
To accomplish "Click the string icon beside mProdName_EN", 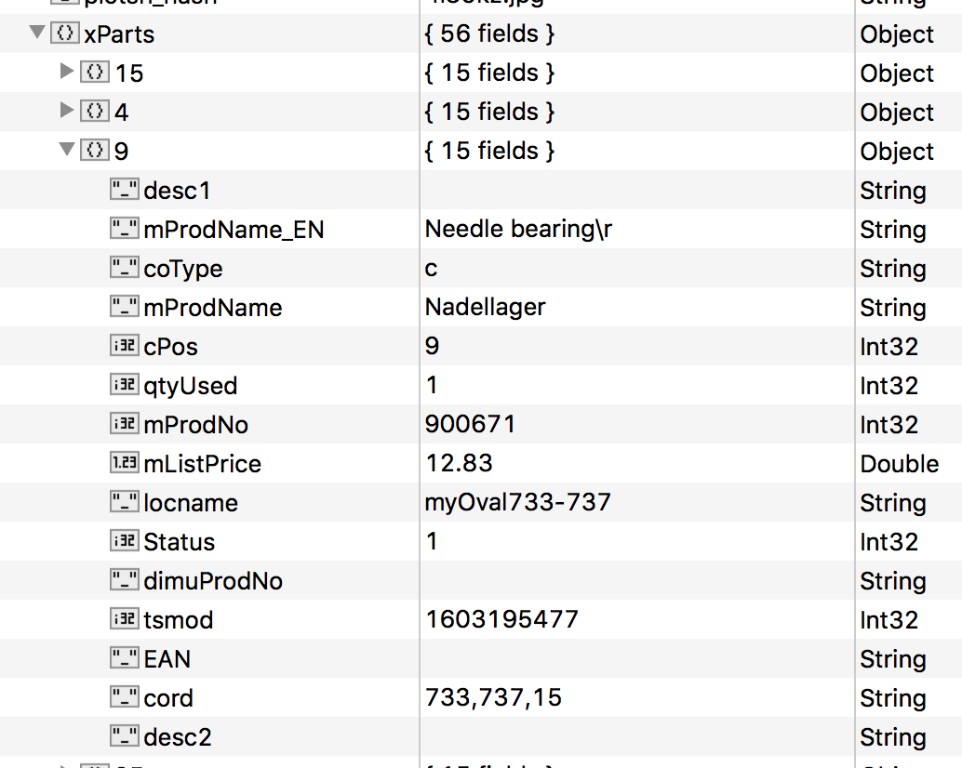I will [x=124, y=230].
